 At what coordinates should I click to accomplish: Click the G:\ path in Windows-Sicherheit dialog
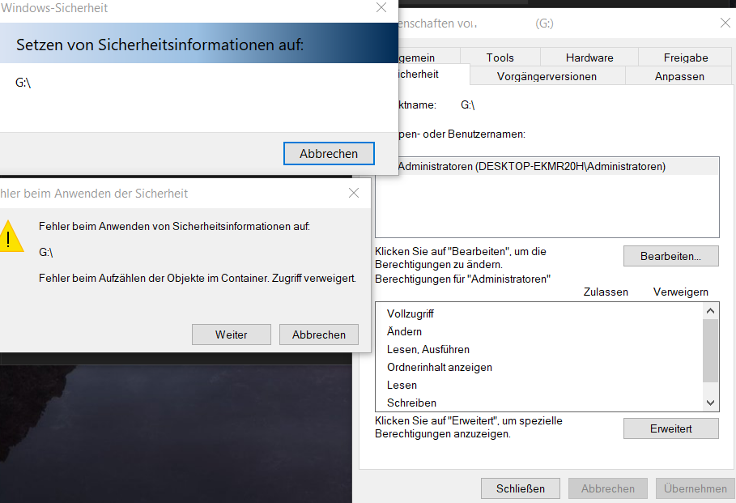pyautogui.click(x=23, y=83)
